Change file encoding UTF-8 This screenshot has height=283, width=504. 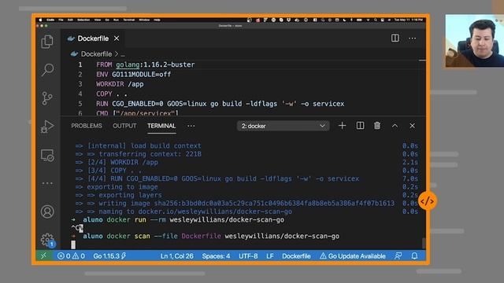pyautogui.click(x=248, y=256)
